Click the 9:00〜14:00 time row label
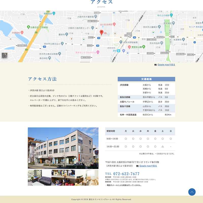The image size is (203, 203). (x=112, y=139)
